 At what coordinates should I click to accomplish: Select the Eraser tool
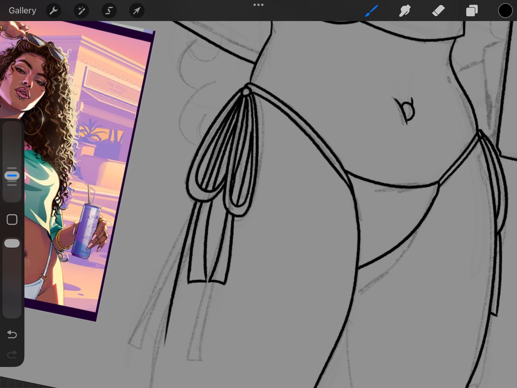point(438,11)
